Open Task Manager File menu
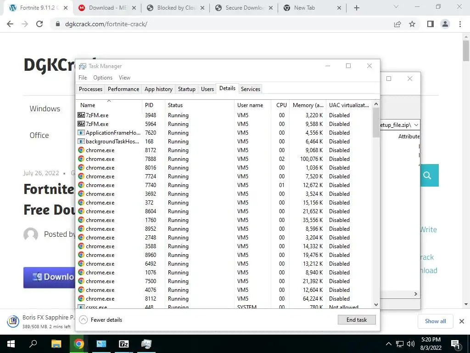This screenshot has height=353, width=470. click(83, 77)
